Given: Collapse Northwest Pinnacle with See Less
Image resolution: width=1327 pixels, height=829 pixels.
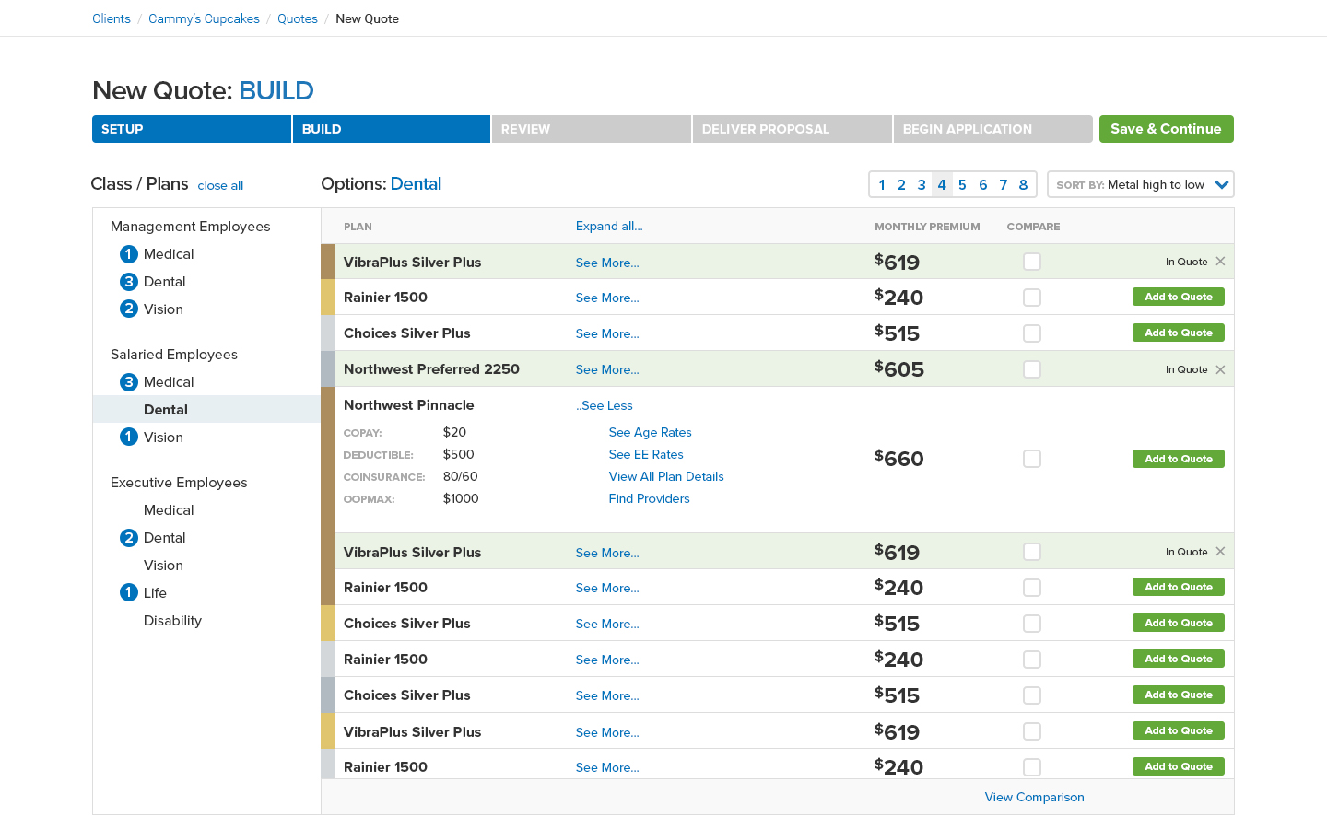Looking at the screenshot, I should (x=605, y=405).
